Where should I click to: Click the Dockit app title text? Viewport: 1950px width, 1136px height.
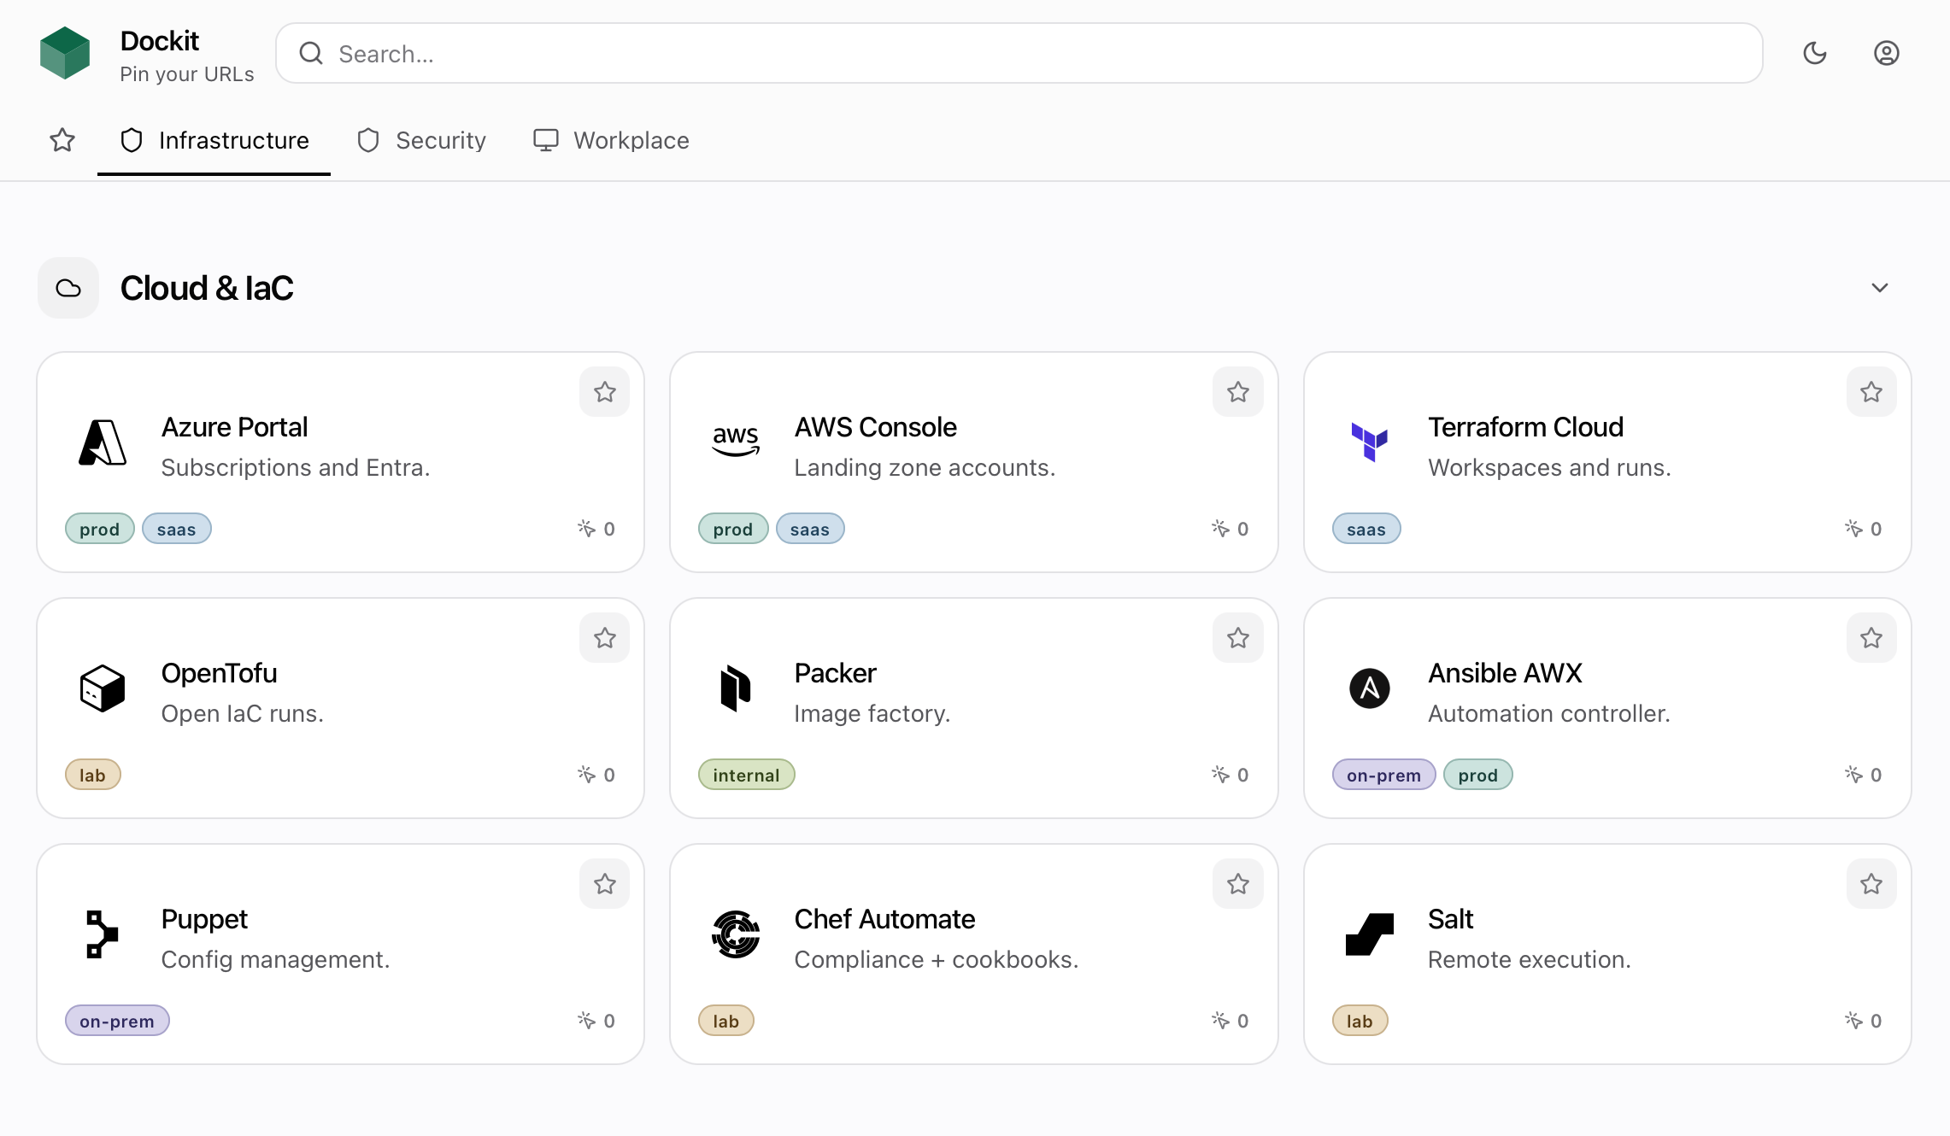click(160, 40)
